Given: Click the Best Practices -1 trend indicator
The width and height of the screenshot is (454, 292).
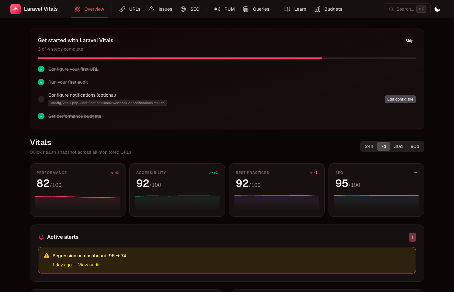Looking at the screenshot, I should coord(314,173).
